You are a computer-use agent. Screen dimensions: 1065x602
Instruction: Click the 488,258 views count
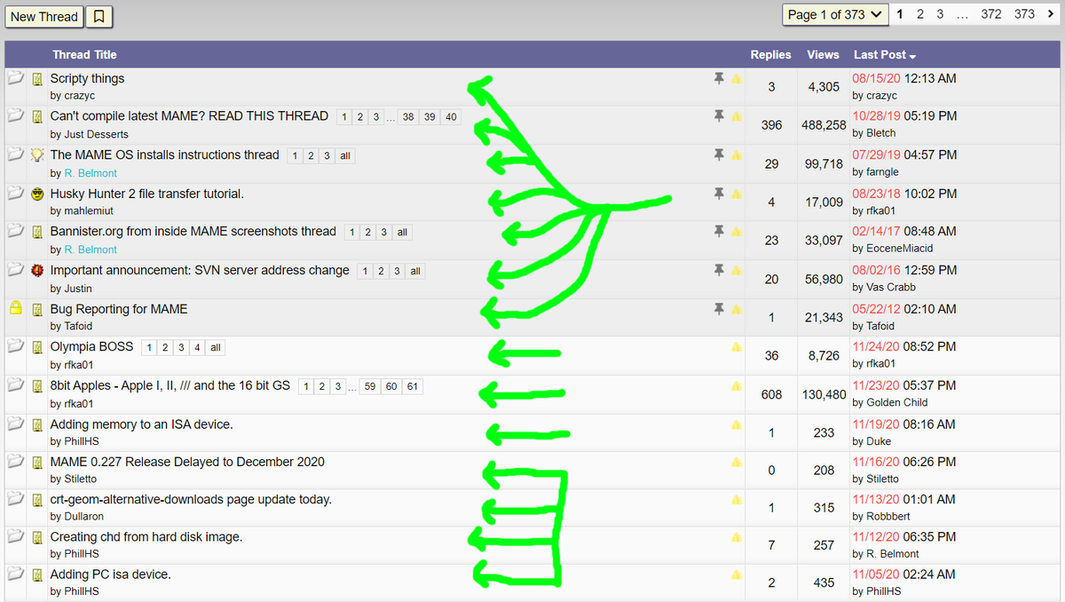point(824,125)
